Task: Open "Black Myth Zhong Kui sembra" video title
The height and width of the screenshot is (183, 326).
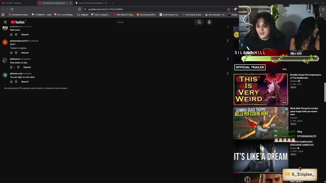Action: (304, 111)
